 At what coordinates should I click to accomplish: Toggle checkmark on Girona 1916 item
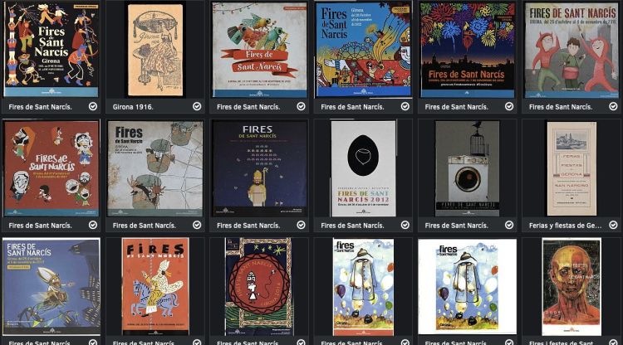click(197, 106)
